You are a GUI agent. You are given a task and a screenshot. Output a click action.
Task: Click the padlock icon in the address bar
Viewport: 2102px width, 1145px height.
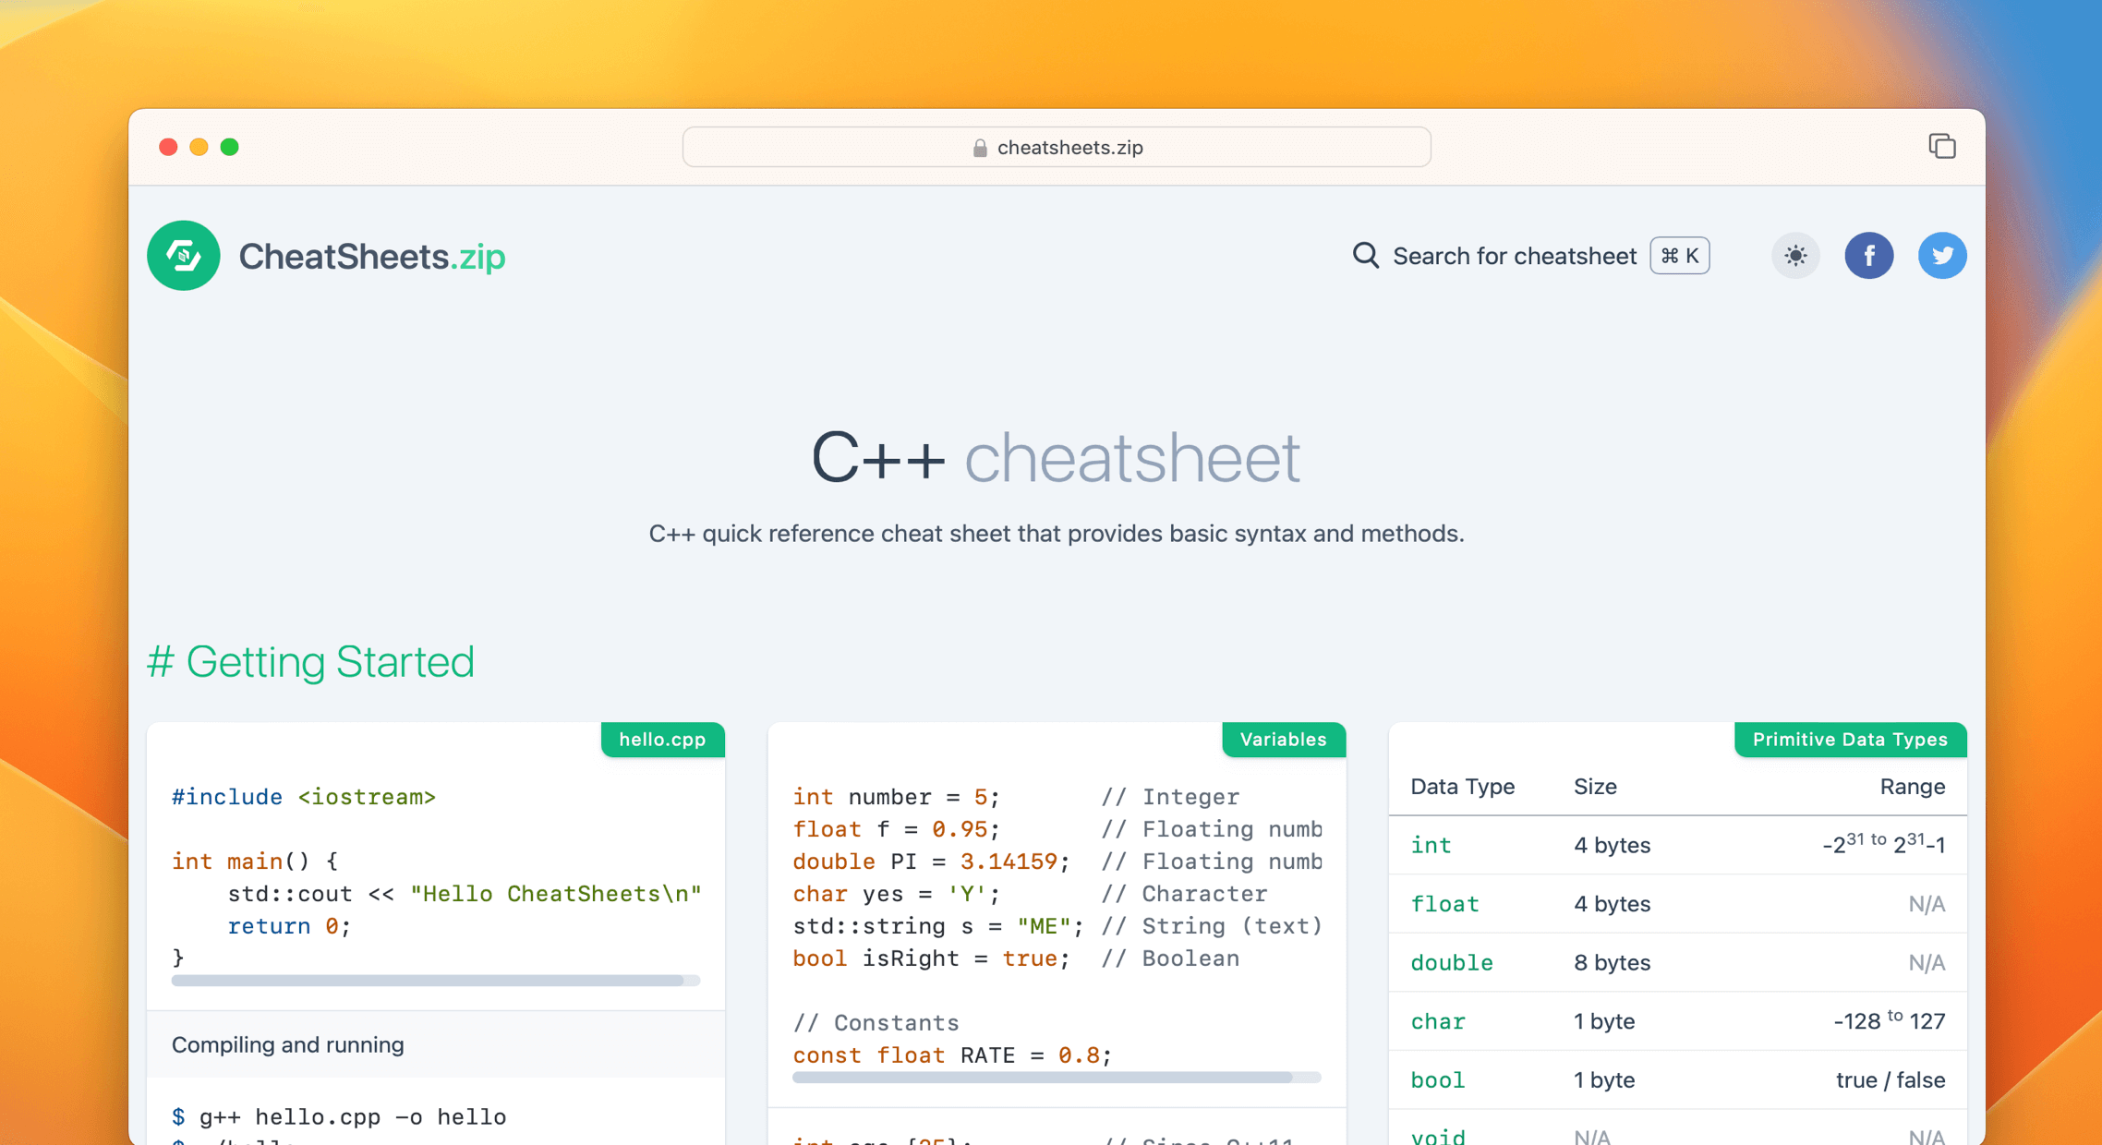pos(978,147)
